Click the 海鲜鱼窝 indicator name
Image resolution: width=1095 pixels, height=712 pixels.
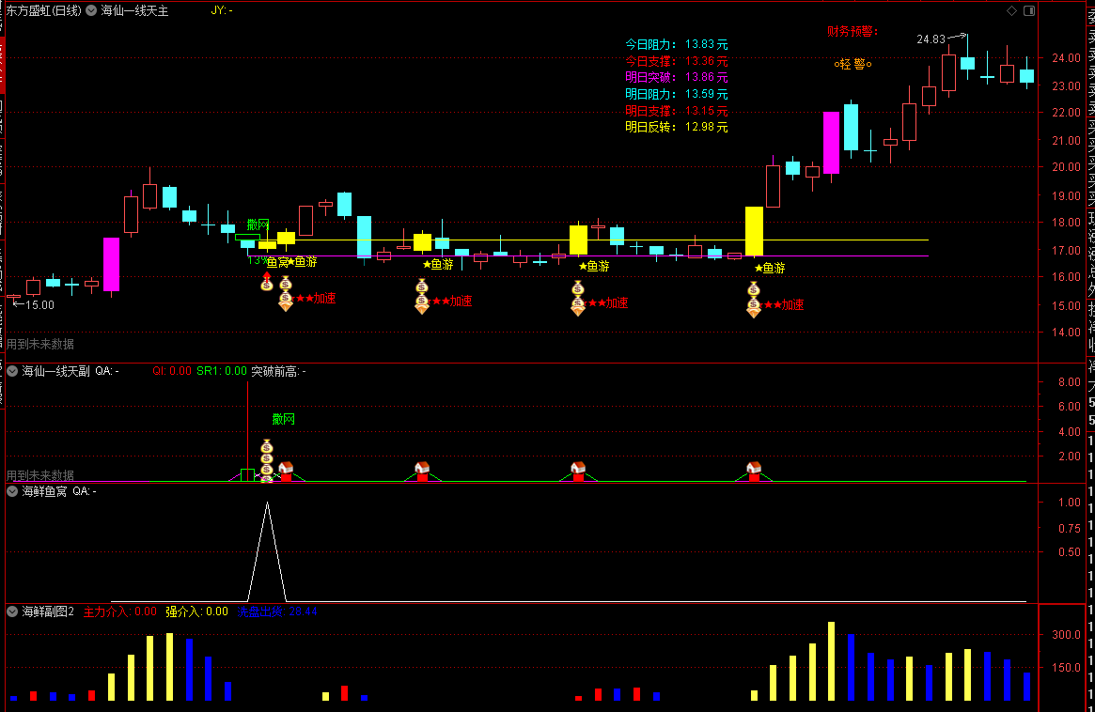[x=45, y=491]
